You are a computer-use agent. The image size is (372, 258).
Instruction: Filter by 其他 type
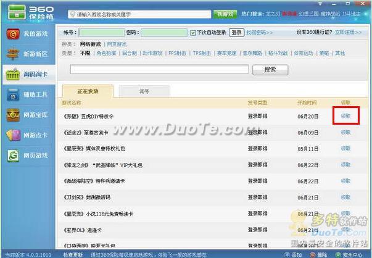pyautogui.click(x=340, y=53)
